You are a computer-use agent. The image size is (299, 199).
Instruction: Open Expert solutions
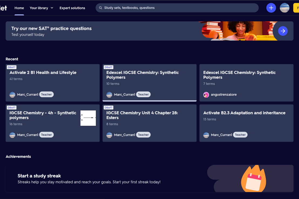tap(72, 8)
